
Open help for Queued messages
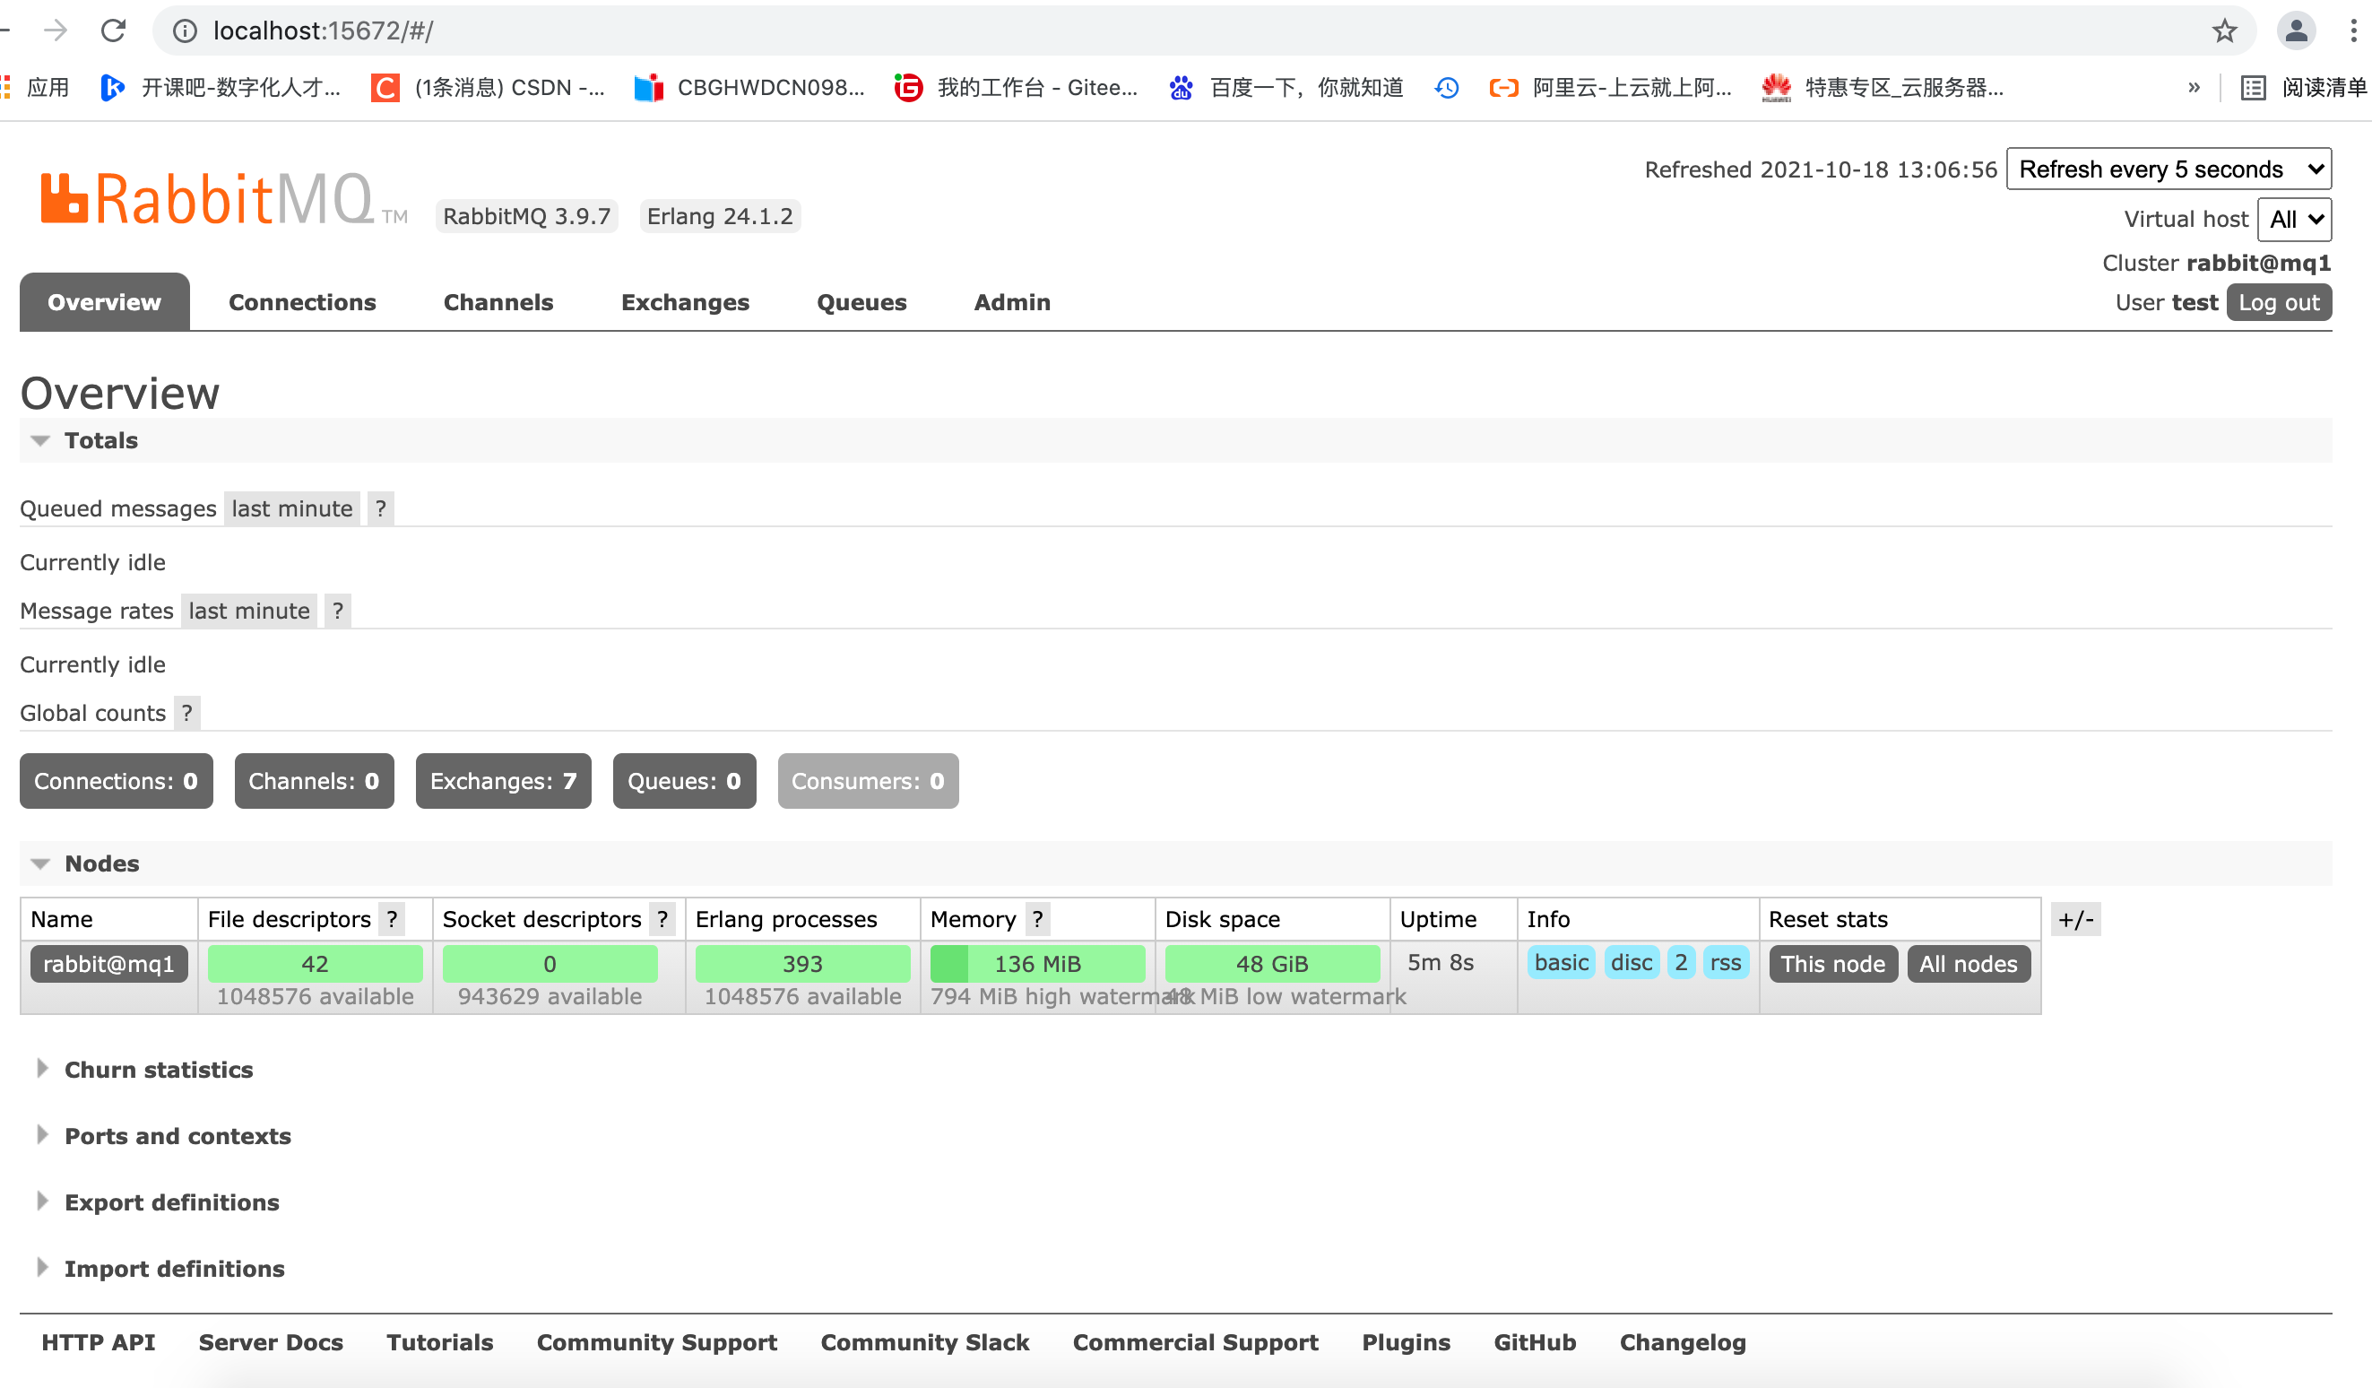(380, 508)
